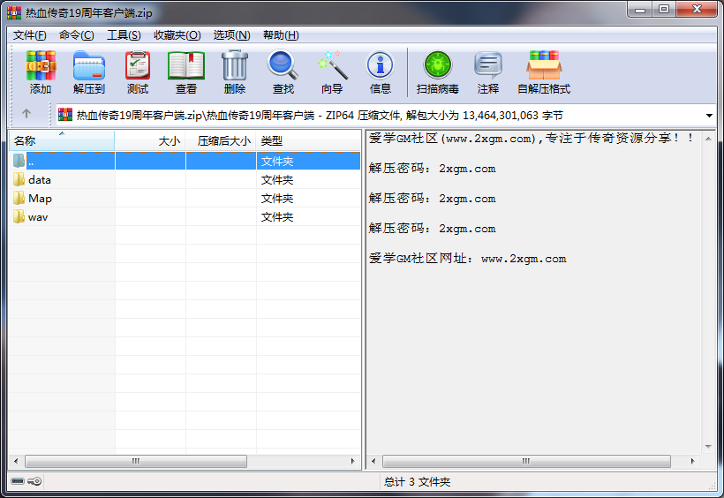Open the 选项(N) menu
The height and width of the screenshot is (498, 724).
pyautogui.click(x=232, y=35)
